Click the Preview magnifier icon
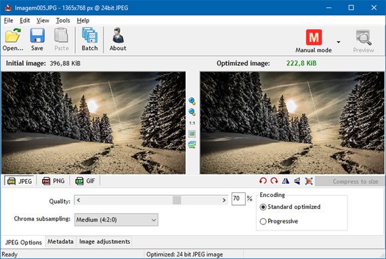The image size is (386, 259). point(363,37)
